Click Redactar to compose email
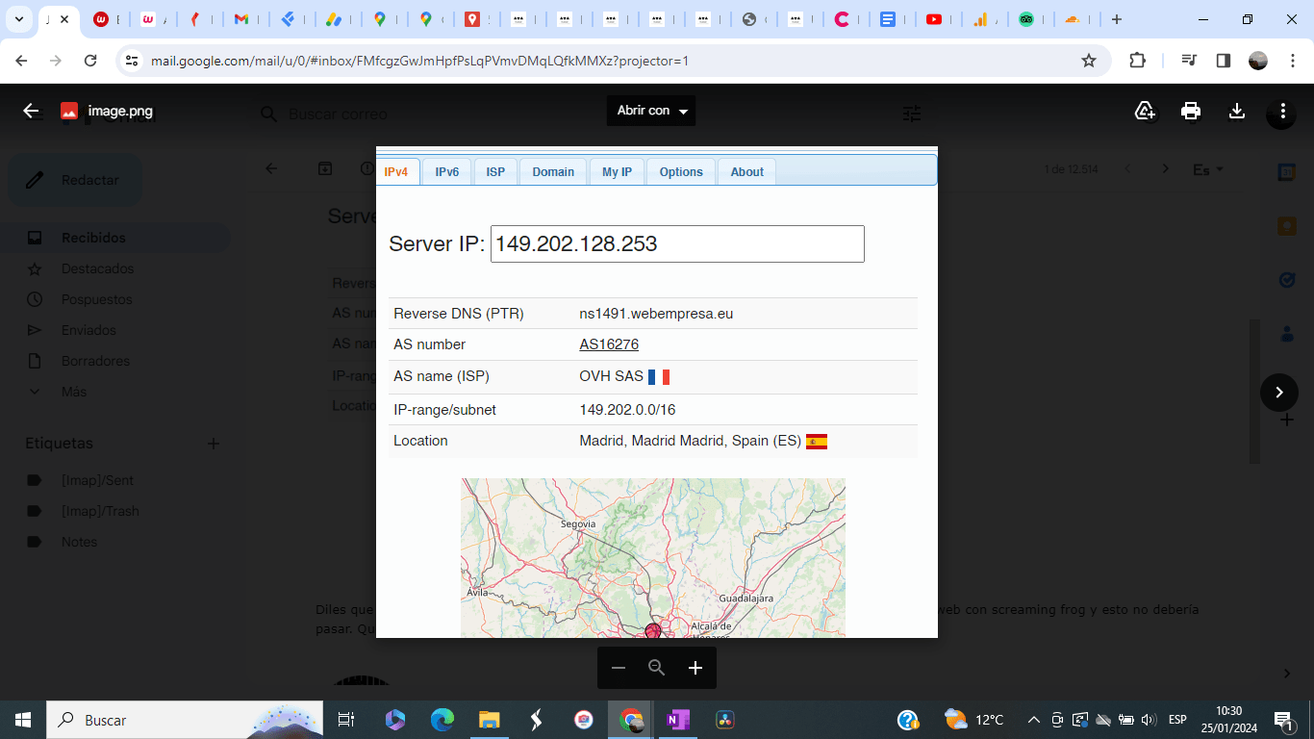 (x=75, y=180)
